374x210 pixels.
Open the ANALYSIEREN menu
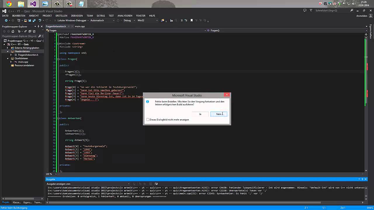tap(125, 16)
